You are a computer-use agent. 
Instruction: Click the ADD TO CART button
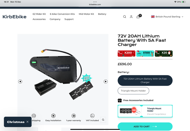click(x=145, y=126)
